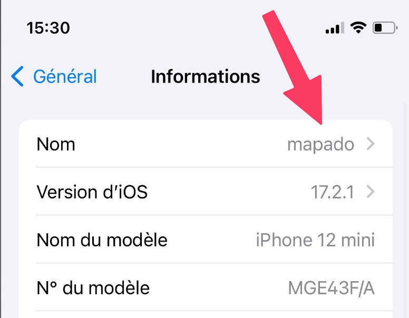Expand the Version d'iOS chevron
Viewport: 409px width, 318px height.
pyautogui.click(x=371, y=192)
